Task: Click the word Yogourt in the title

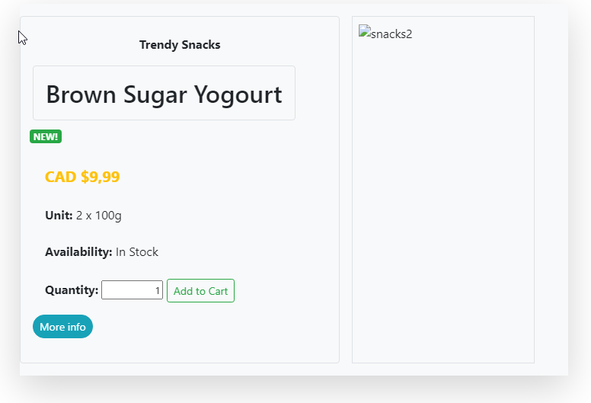Action: [238, 94]
